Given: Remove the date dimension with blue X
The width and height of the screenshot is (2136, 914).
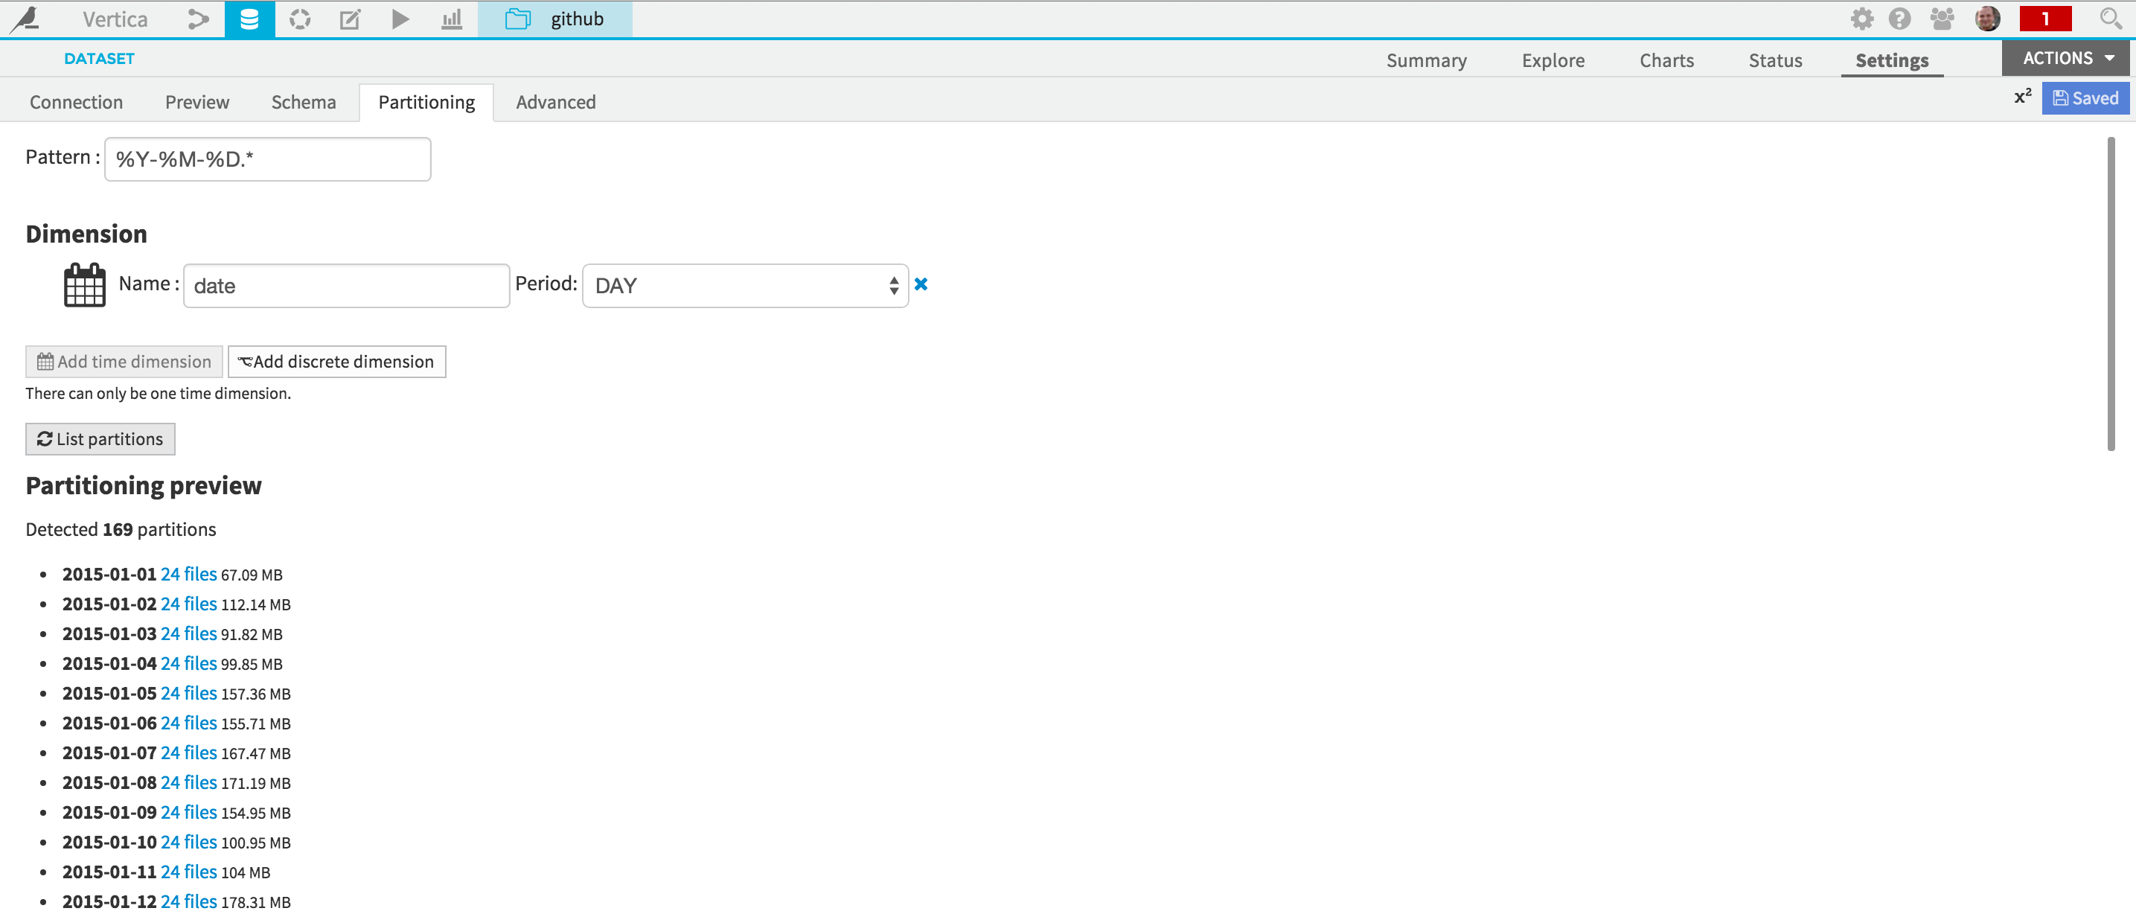Looking at the screenshot, I should (x=921, y=284).
